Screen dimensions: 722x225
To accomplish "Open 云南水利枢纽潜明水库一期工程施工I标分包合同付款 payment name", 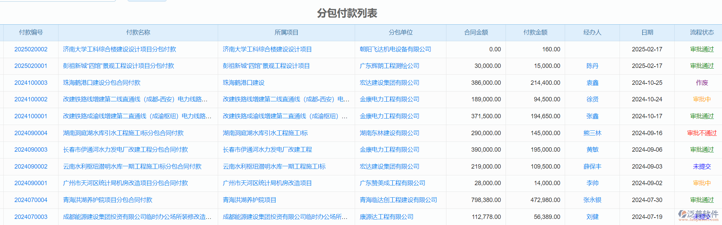I will [132, 167].
